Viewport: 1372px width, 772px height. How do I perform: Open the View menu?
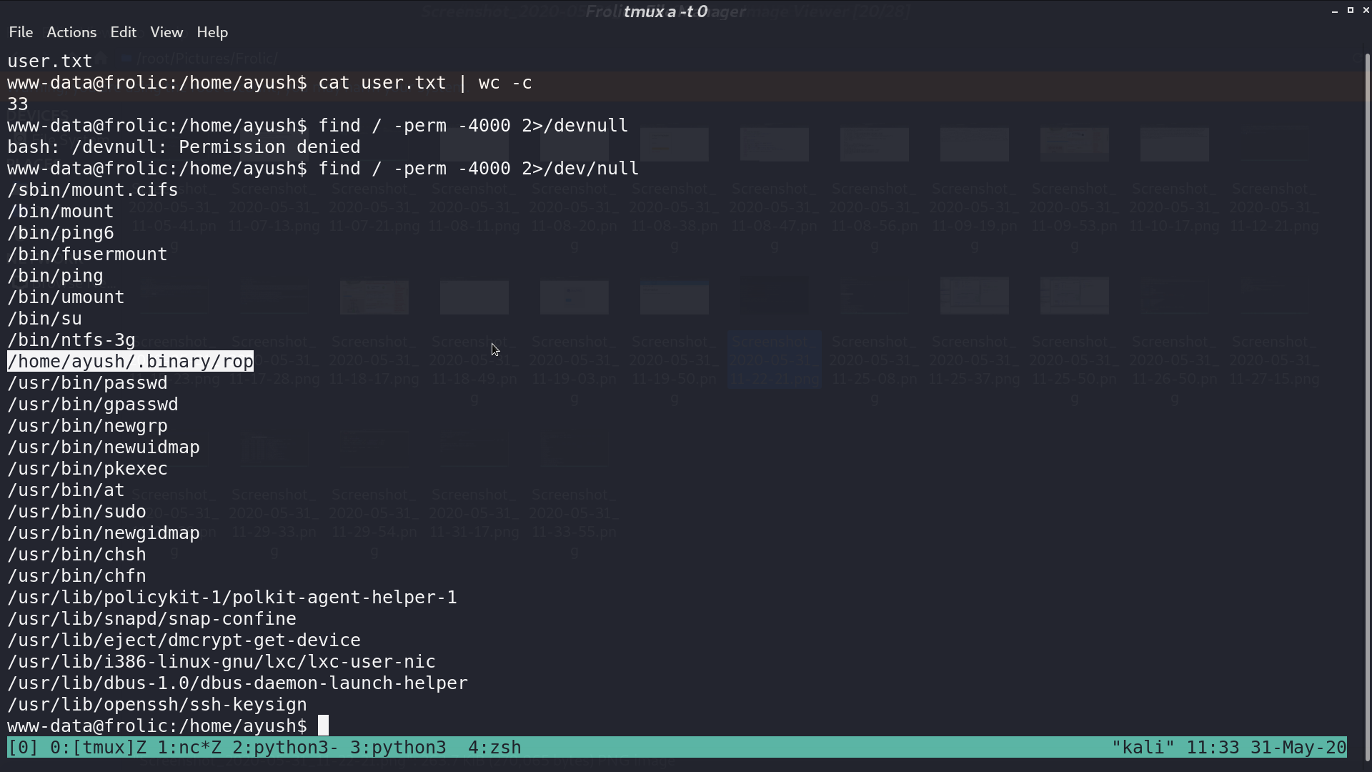[x=166, y=32]
